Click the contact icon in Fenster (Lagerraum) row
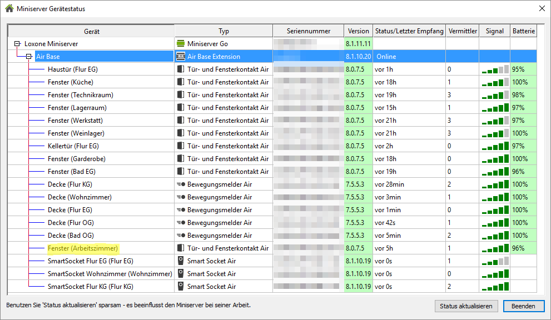 pos(181,107)
